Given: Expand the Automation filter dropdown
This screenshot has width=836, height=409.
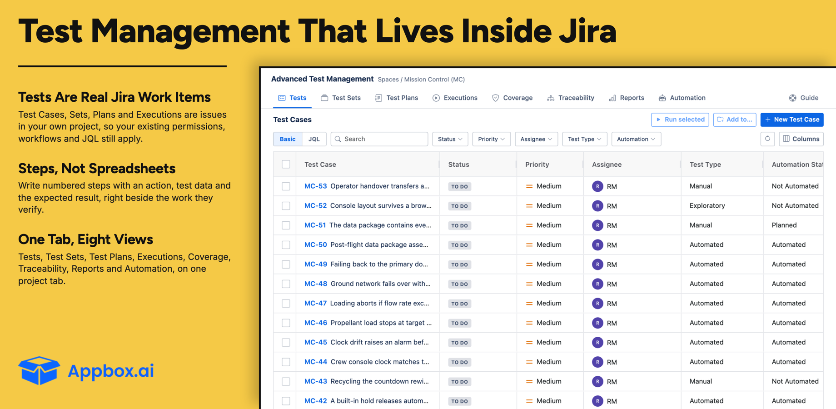Looking at the screenshot, I should coord(636,139).
